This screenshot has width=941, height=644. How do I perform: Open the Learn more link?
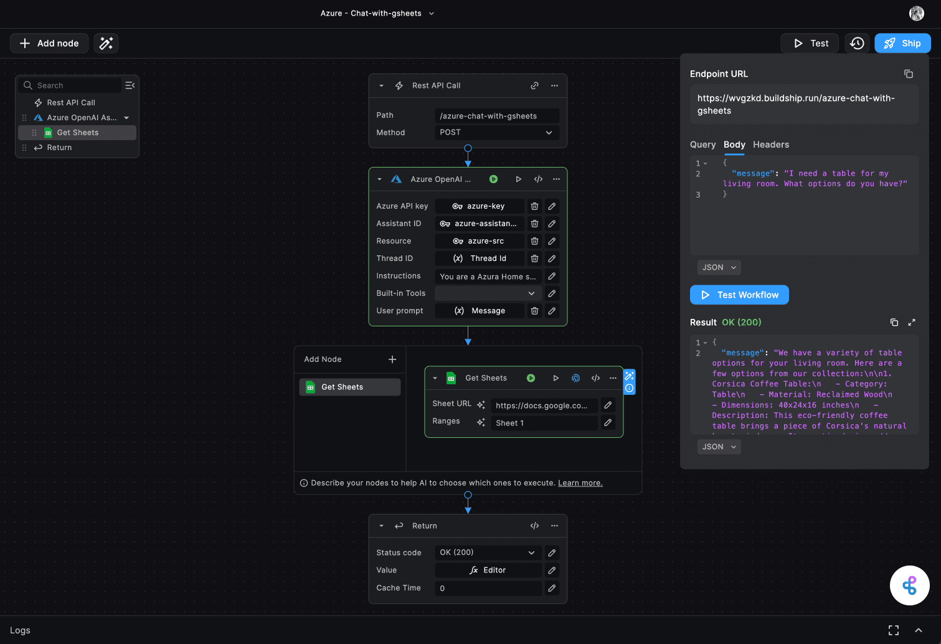tap(580, 483)
